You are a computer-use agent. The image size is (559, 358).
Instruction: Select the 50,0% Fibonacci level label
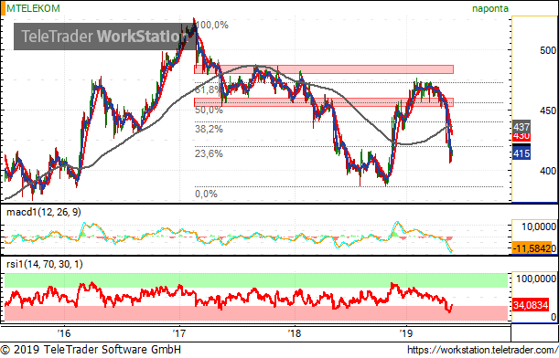209,110
